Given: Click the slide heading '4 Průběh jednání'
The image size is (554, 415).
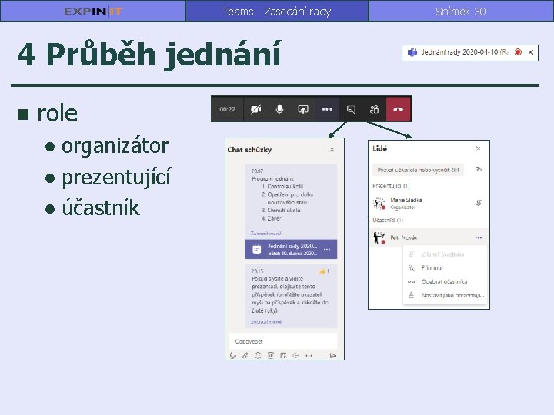Looking at the screenshot, I should (x=149, y=55).
